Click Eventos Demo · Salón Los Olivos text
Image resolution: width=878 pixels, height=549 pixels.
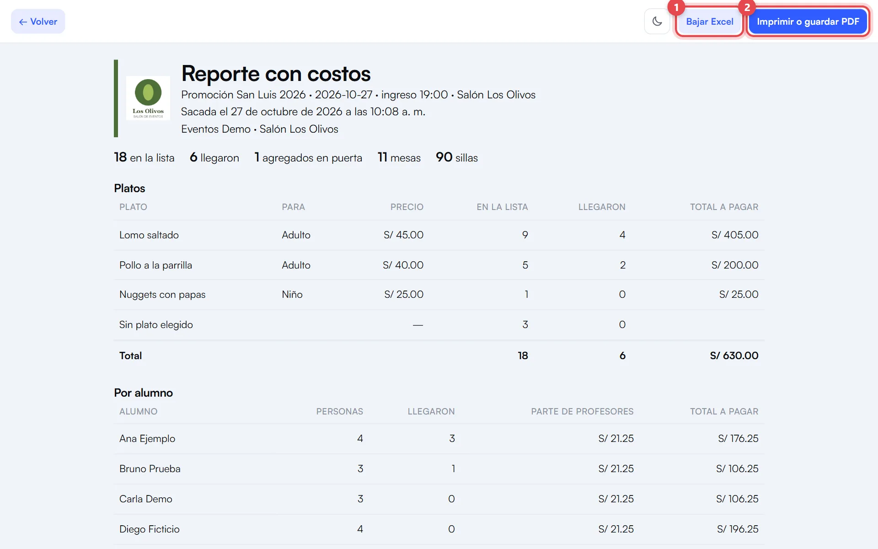pos(260,129)
